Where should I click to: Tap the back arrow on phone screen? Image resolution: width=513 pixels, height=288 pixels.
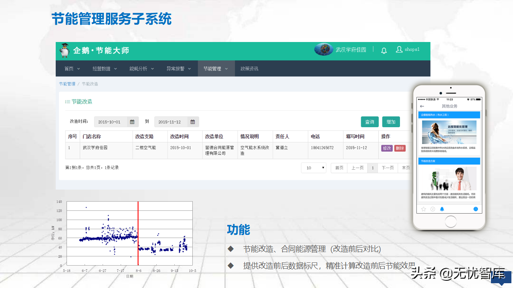422,106
